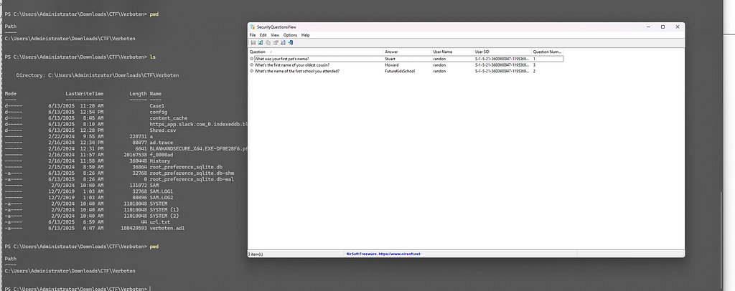Close the SecurityQuestionsView window
Viewport: 735px width, 291px height.
(678, 27)
